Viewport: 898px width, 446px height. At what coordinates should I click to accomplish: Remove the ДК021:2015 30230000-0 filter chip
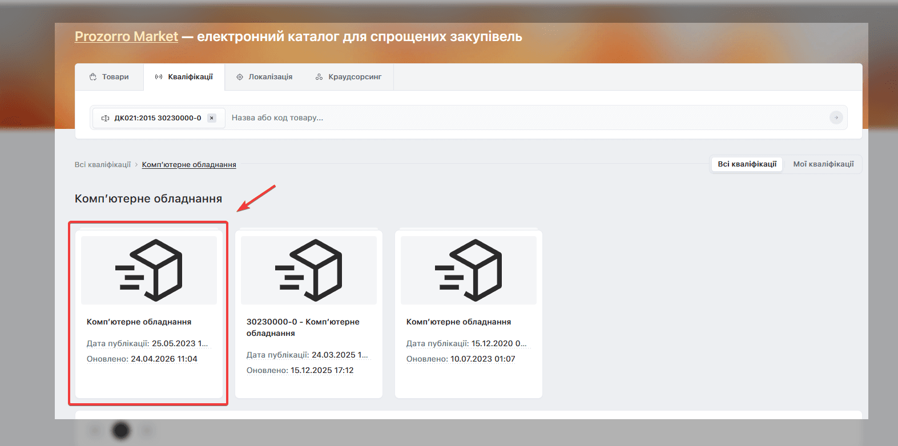pyautogui.click(x=212, y=118)
